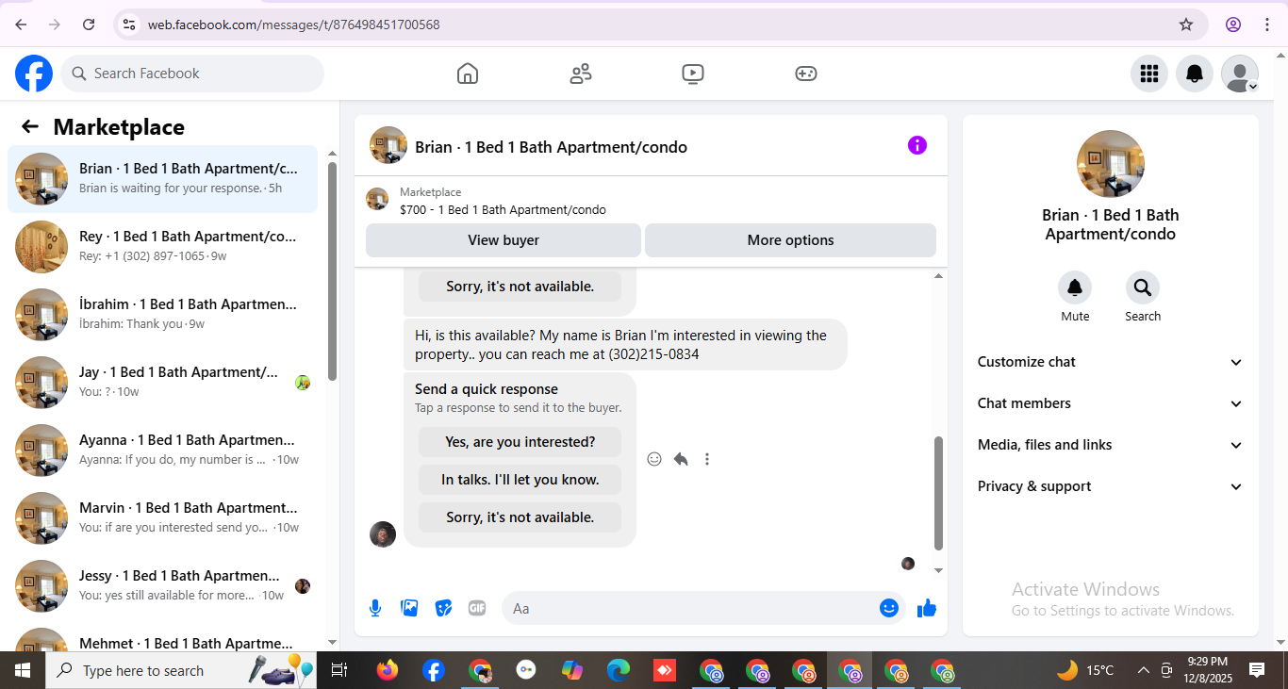Reload the browser page

coord(89,25)
